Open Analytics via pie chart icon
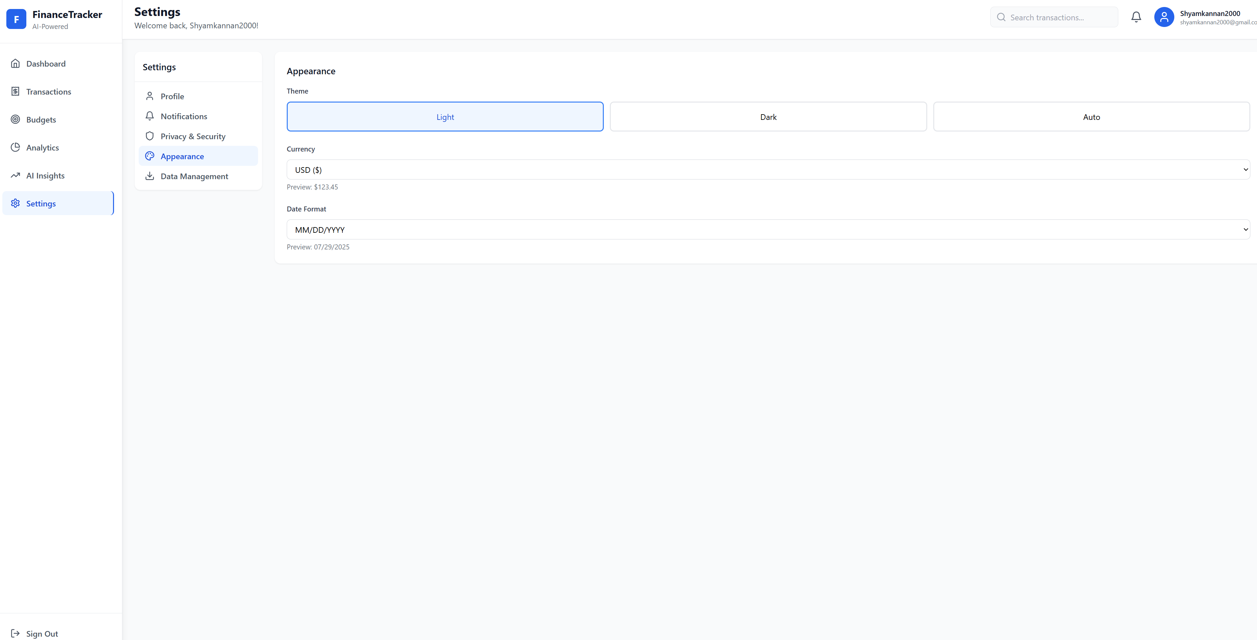Viewport: 1257px width, 640px height. click(x=16, y=147)
